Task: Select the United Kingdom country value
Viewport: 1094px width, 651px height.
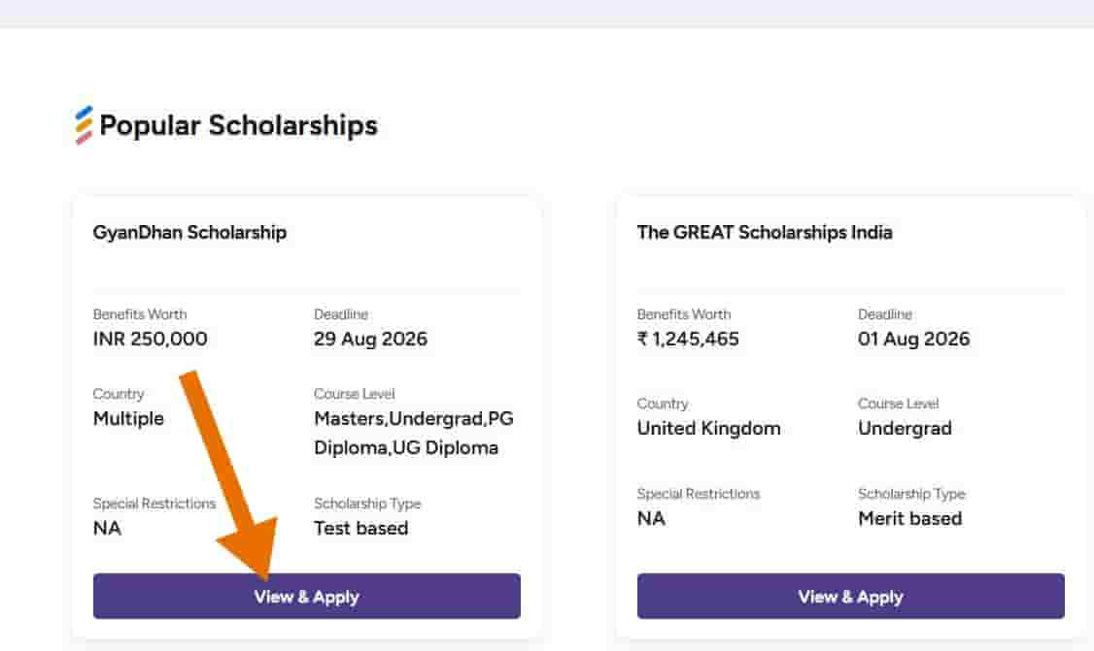Action: 709,428
